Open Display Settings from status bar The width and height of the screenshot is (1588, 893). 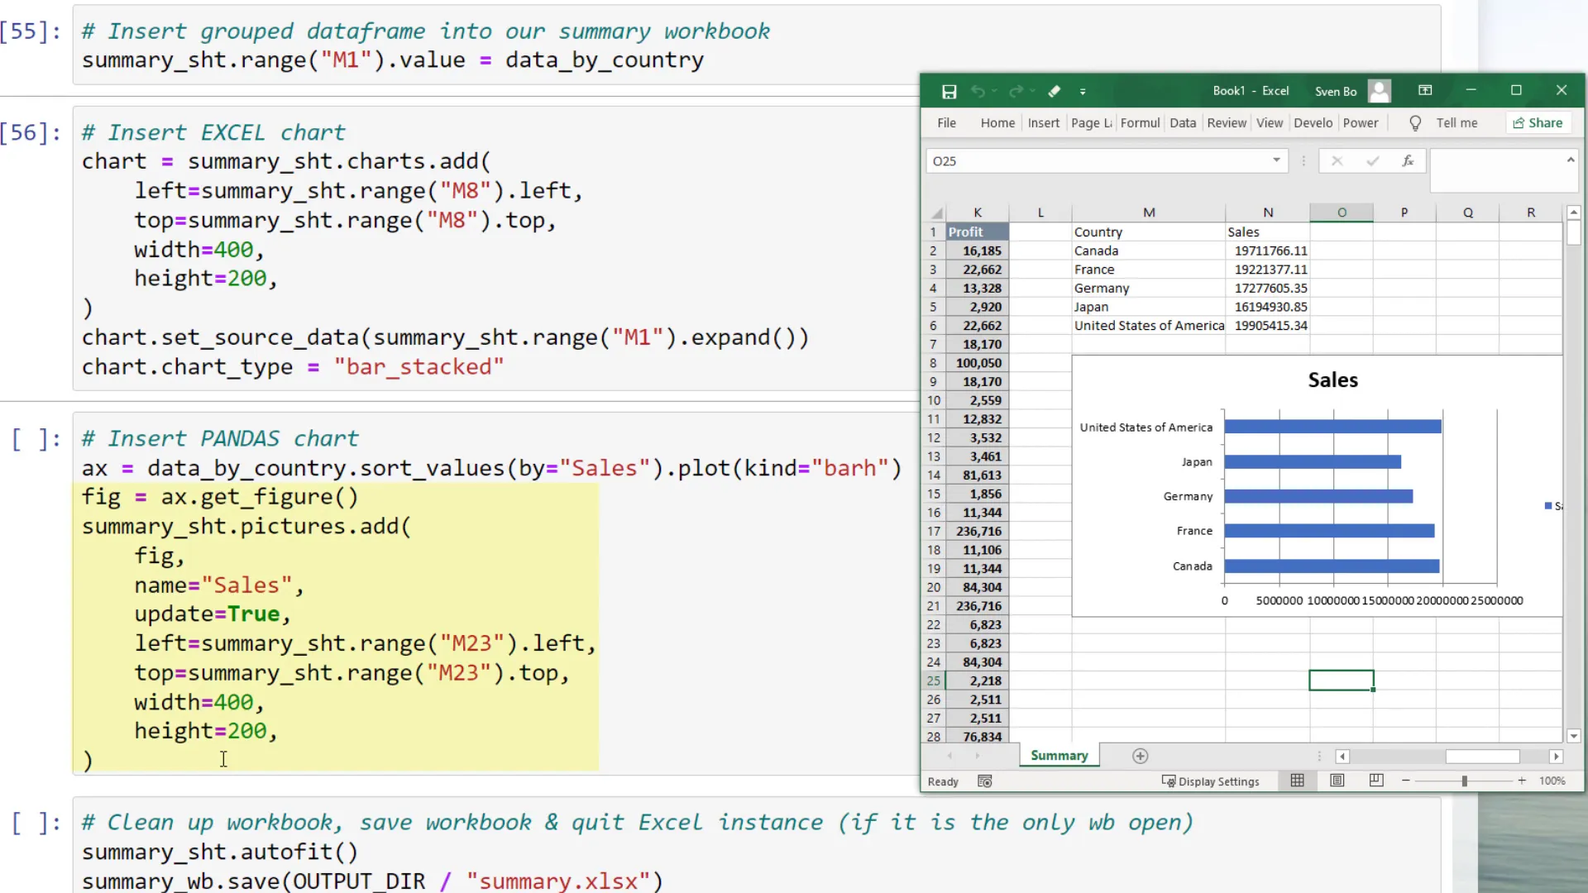click(x=1212, y=781)
